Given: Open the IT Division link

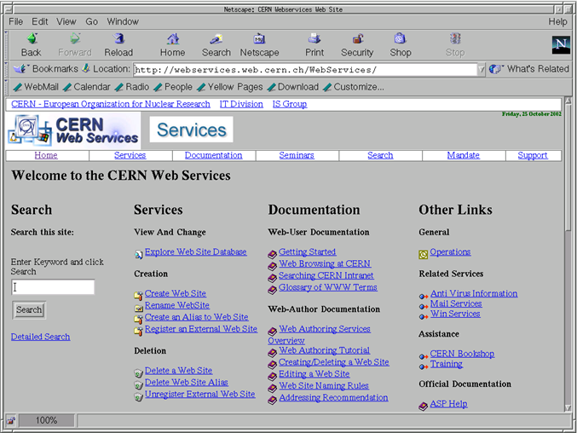Looking at the screenshot, I should 241,104.
